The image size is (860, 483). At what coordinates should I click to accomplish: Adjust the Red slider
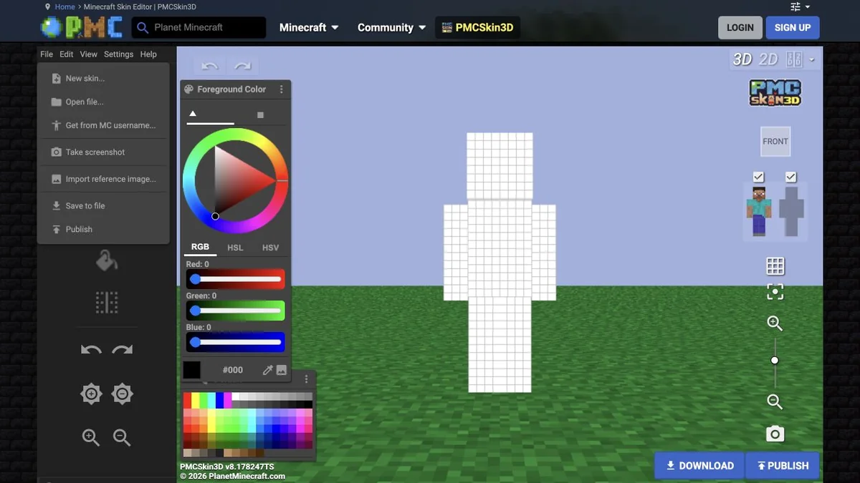point(235,279)
